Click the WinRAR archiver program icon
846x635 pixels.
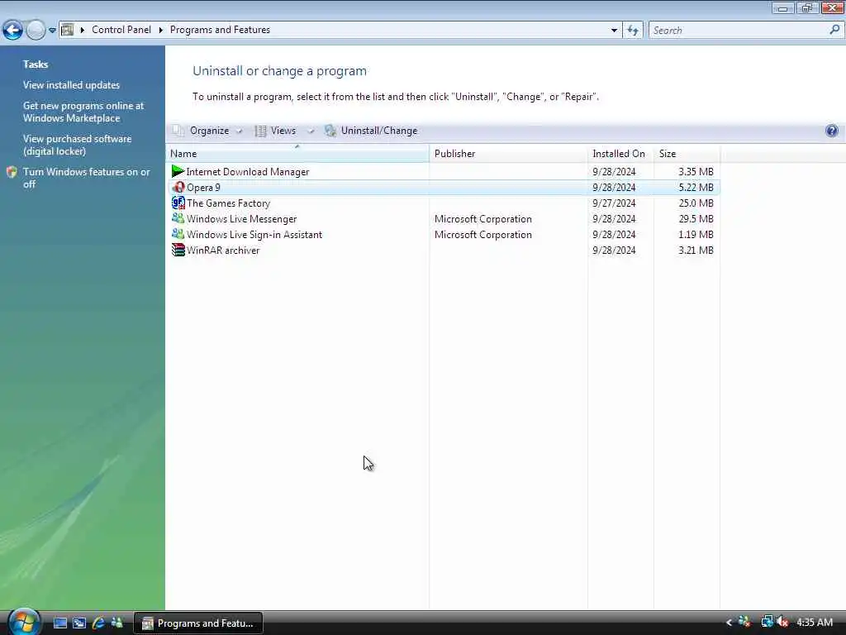click(x=178, y=250)
